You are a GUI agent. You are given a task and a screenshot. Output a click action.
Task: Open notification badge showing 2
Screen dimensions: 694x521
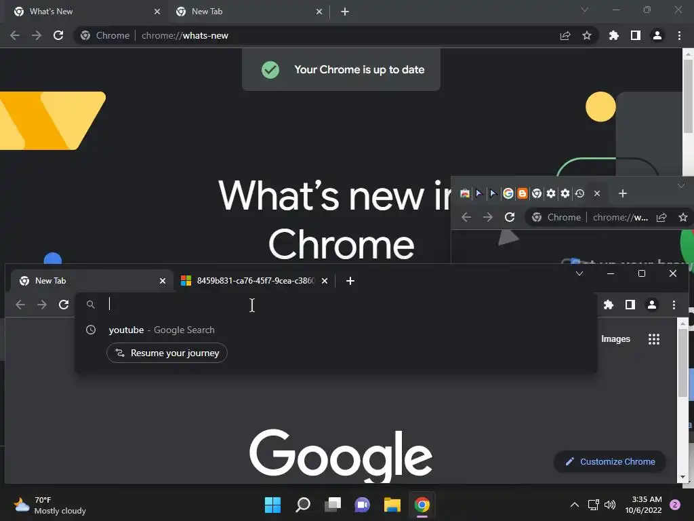675,505
